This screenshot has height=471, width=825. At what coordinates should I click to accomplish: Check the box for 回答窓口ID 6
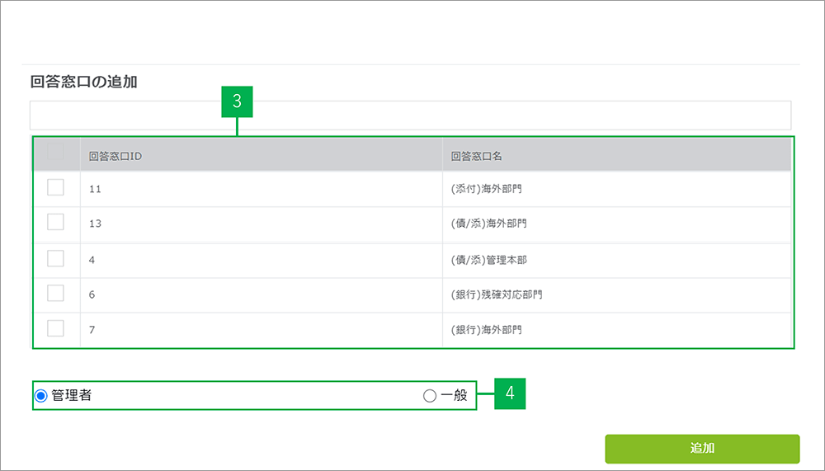coord(55,293)
